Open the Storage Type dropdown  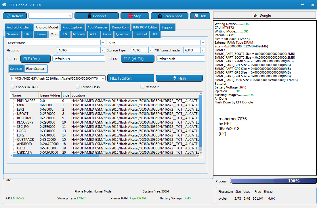(x=151, y=50)
